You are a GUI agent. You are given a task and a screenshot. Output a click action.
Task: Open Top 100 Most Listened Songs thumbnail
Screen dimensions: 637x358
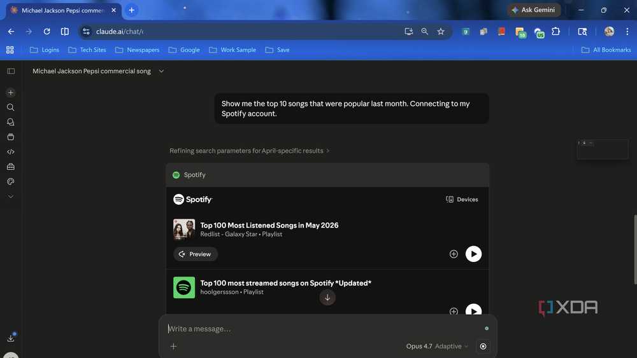pyautogui.click(x=184, y=229)
